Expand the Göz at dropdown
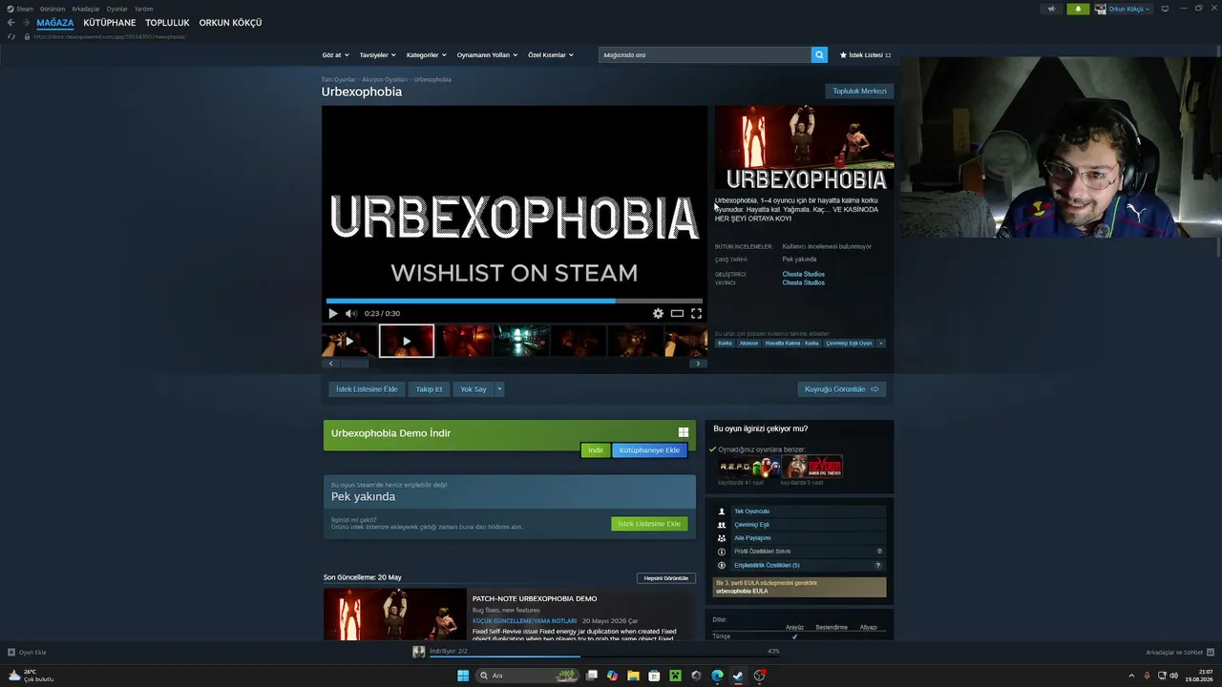The width and height of the screenshot is (1222, 687). click(336, 55)
